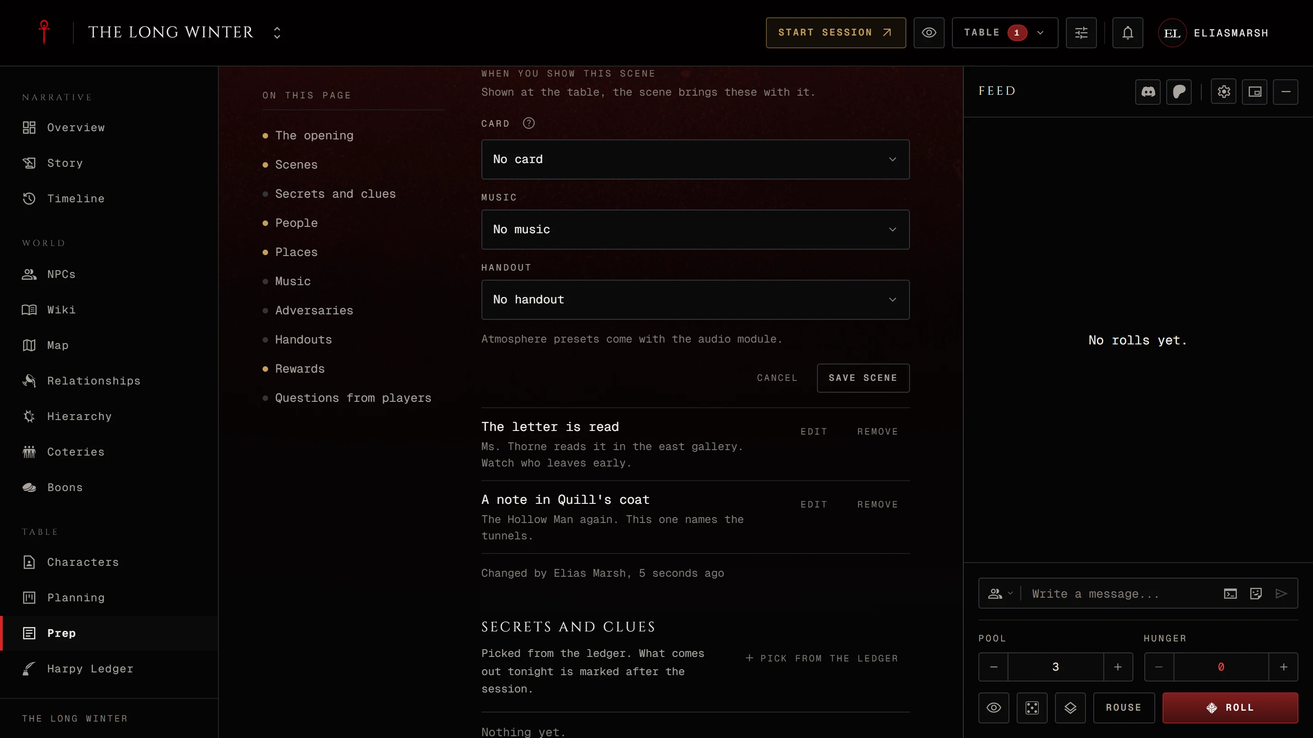Viewport: 1313px width, 738px height.
Task: Open the campaign switcher chevrons
Action: 277,33
